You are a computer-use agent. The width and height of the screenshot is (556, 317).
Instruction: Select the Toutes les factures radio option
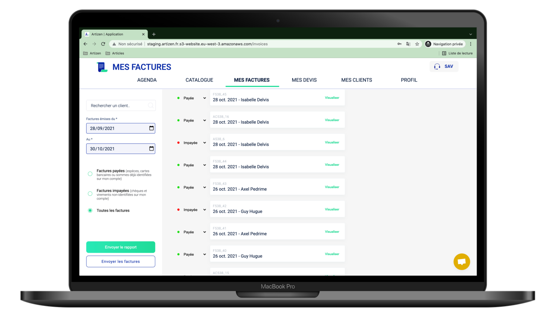coord(90,210)
